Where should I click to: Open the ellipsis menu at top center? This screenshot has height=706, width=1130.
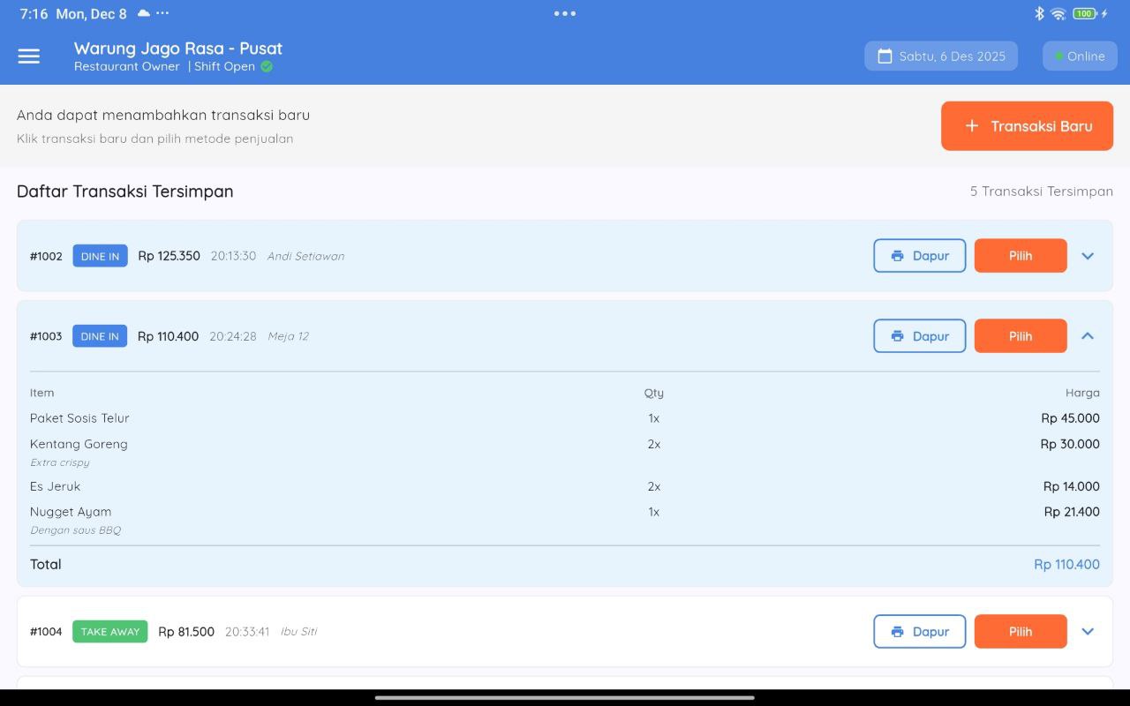coord(564,13)
